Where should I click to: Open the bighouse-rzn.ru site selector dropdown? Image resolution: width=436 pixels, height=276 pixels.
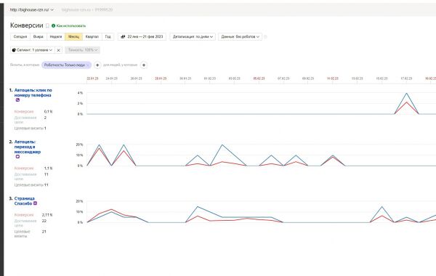32,9
